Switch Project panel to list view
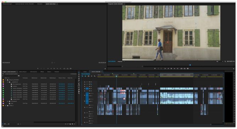This screenshot has height=129, width=237. (x=3, y=124)
